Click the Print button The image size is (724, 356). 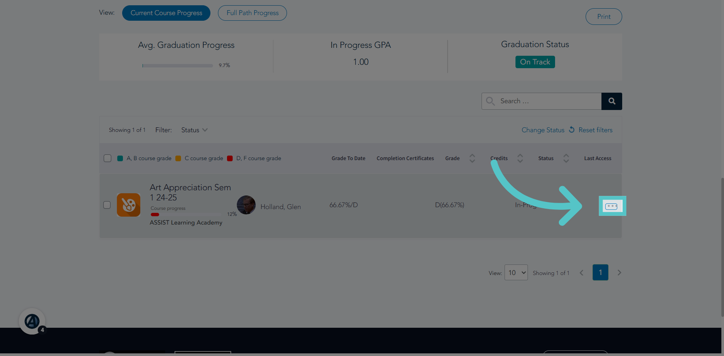coord(604,17)
